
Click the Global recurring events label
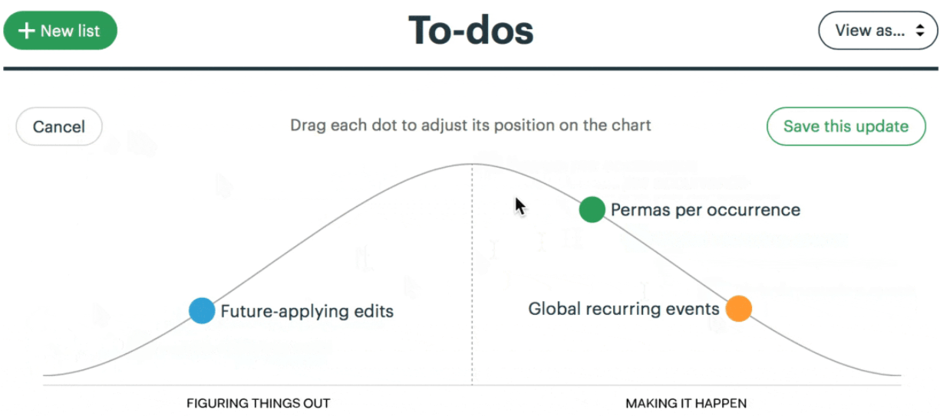pos(624,309)
